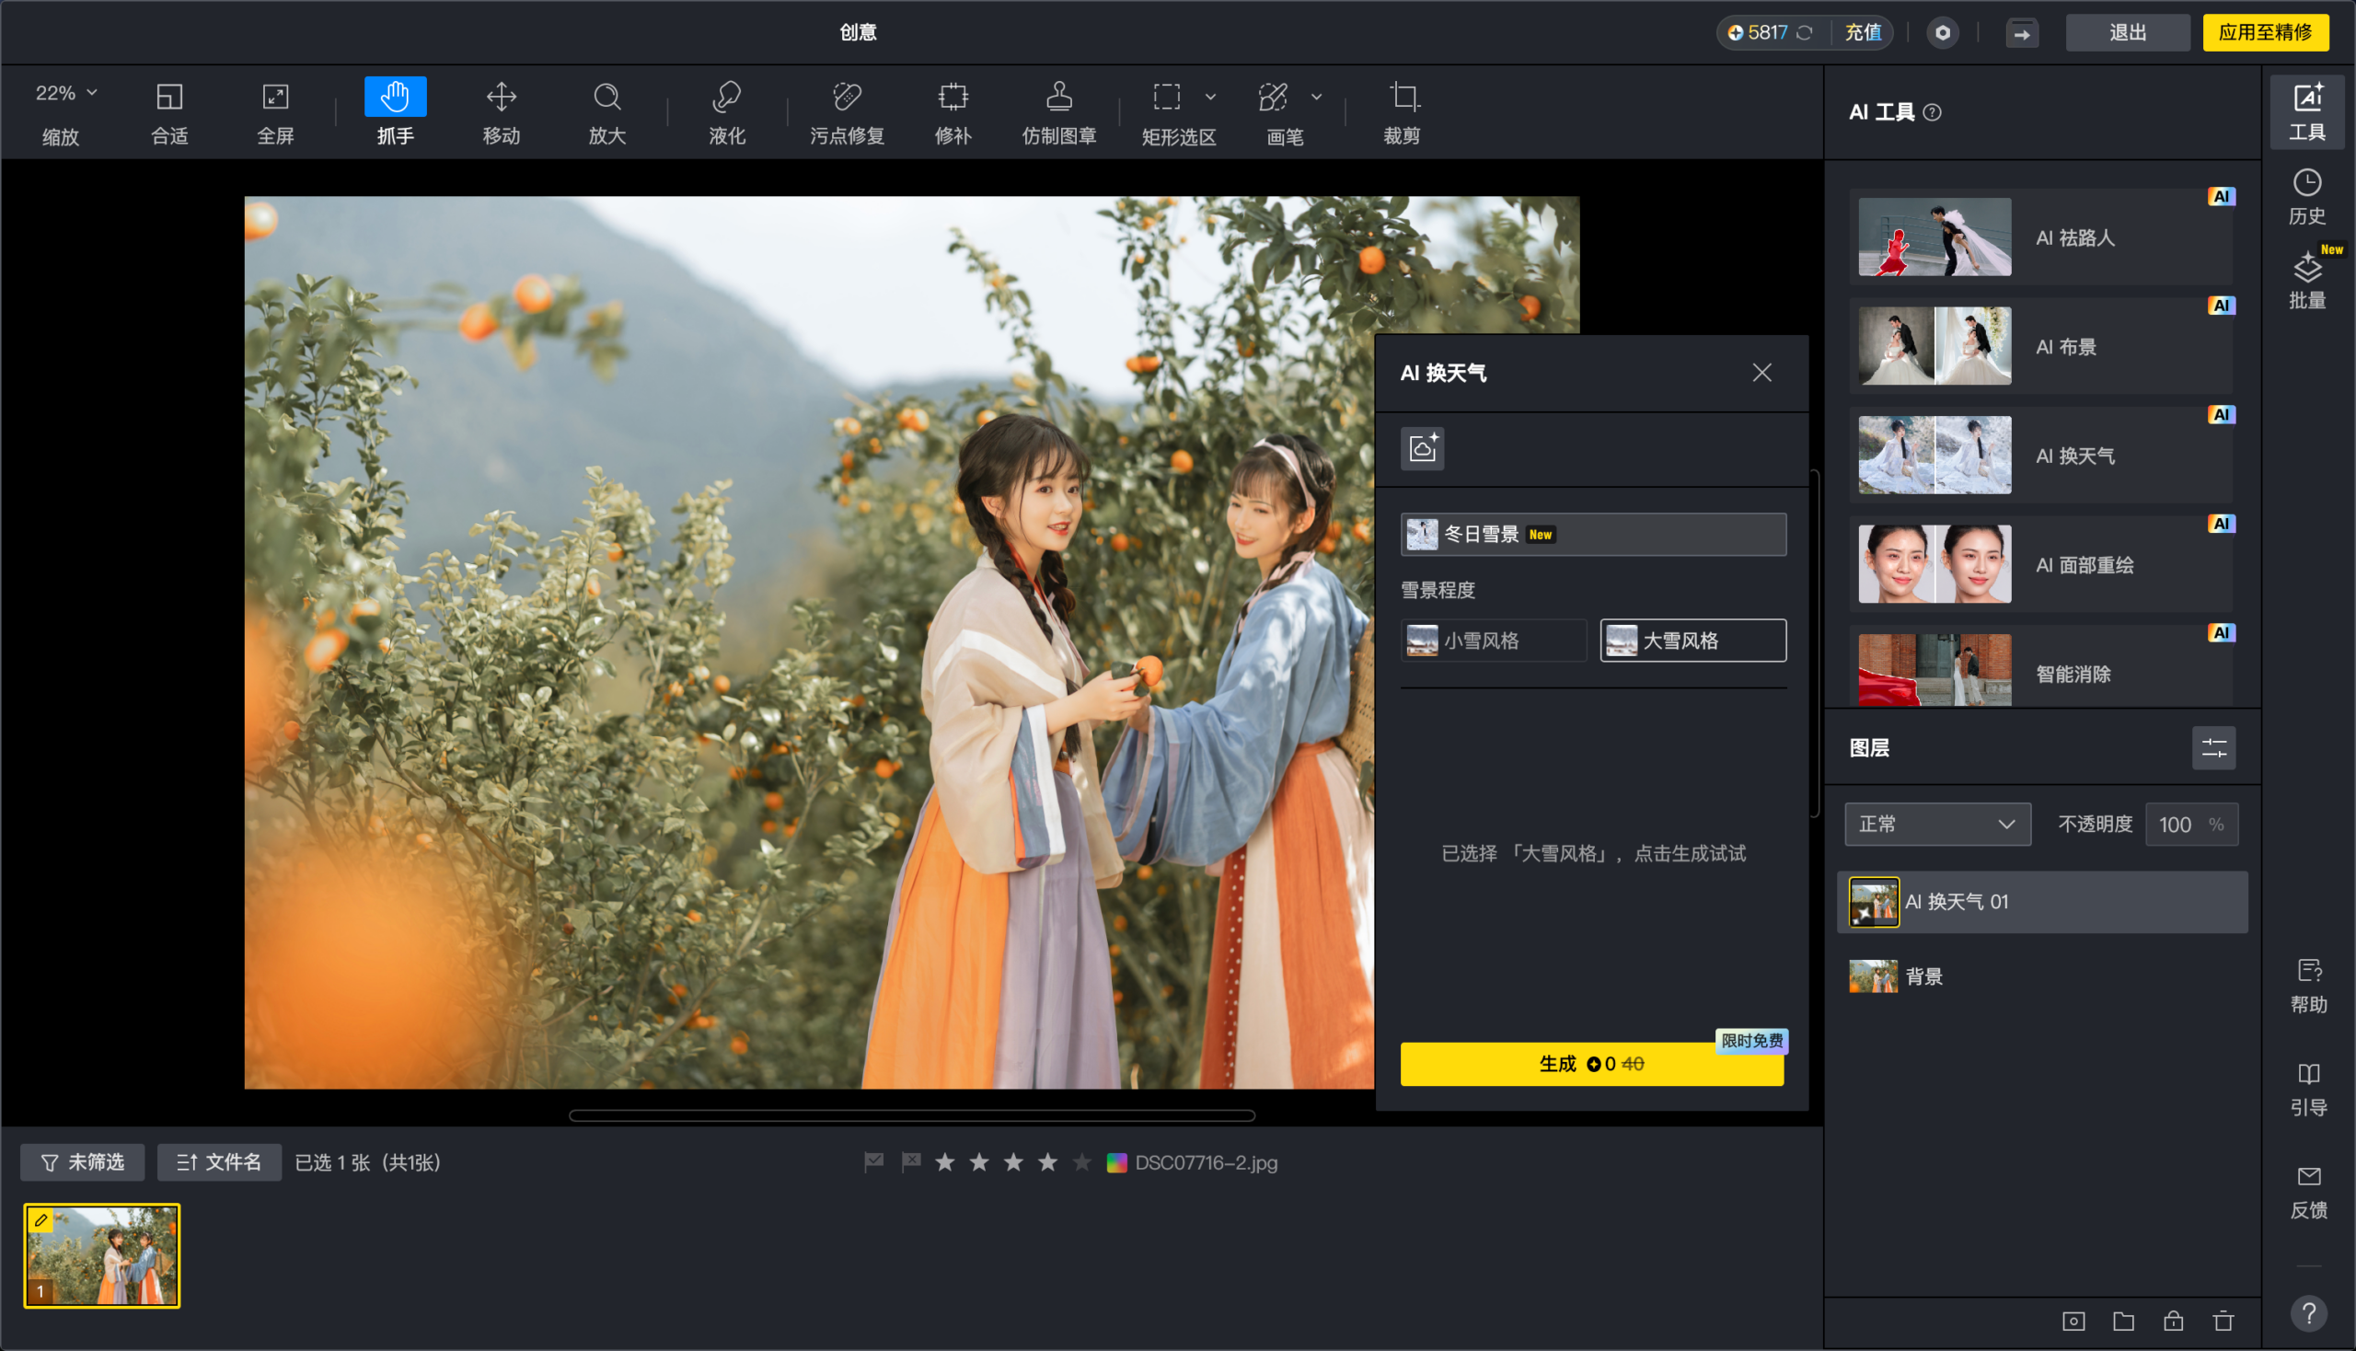Expand the blend mode 正常 dropdown
Image resolution: width=2356 pixels, height=1351 pixels.
pyautogui.click(x=1936, y=824)
